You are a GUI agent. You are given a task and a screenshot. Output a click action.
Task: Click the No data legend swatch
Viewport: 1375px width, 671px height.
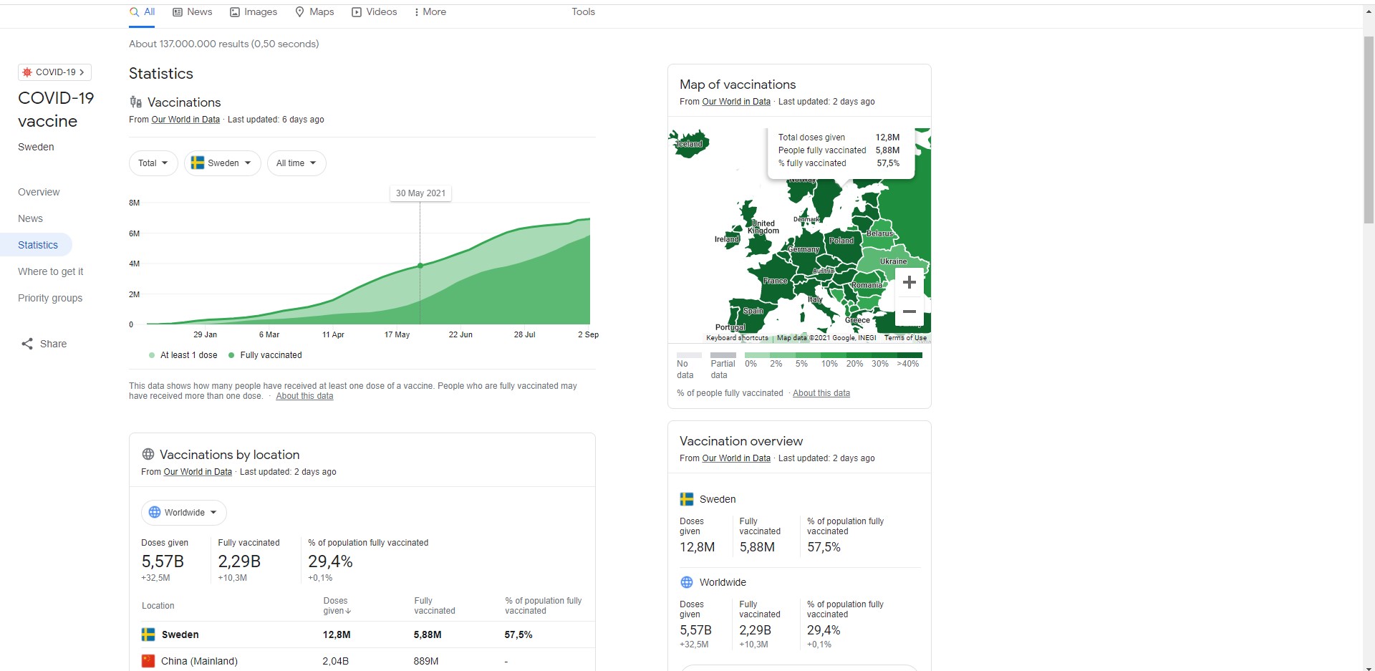pos(689,355)
